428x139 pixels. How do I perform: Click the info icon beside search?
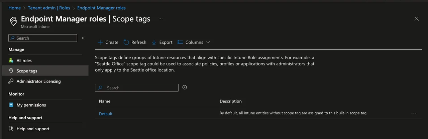point(185,87)
